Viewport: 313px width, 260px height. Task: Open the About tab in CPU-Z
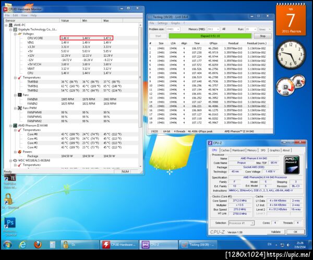click(x=286, y=150)
